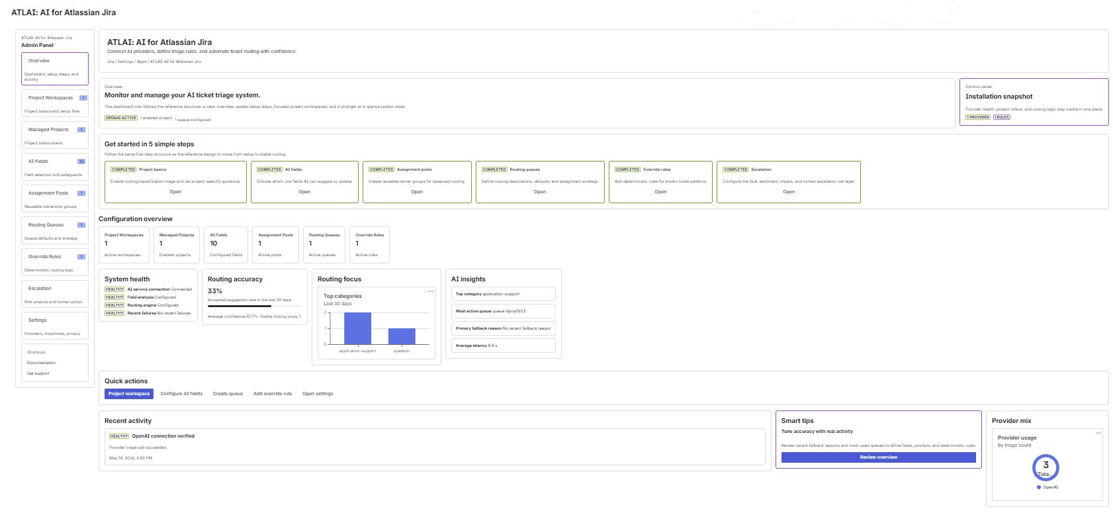Click the Review overview button
This screenshot has height=517, width=1113.
pos(878,457)
